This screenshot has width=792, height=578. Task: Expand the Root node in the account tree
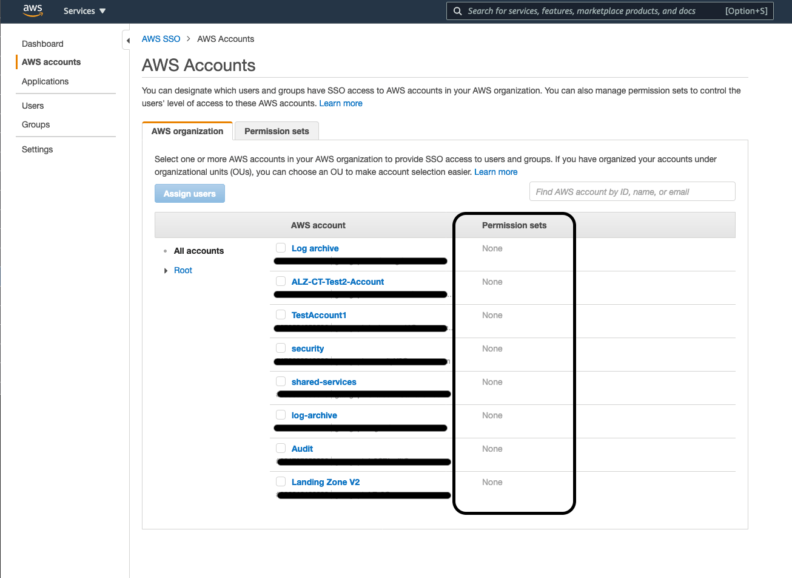tap(166, 271)
